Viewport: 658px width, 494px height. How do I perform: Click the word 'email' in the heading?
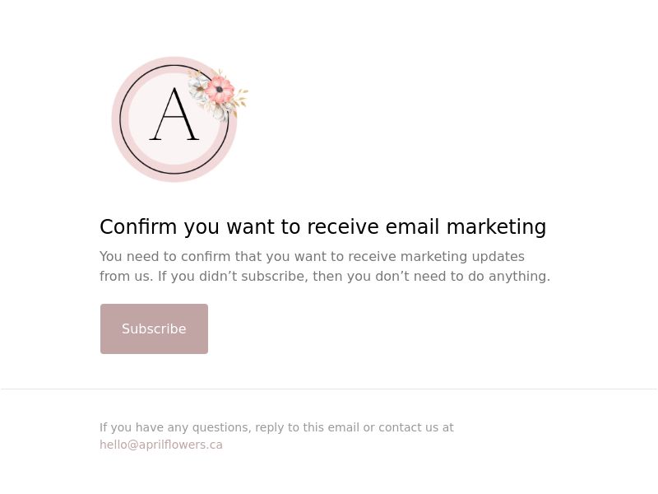coord(413,226)
